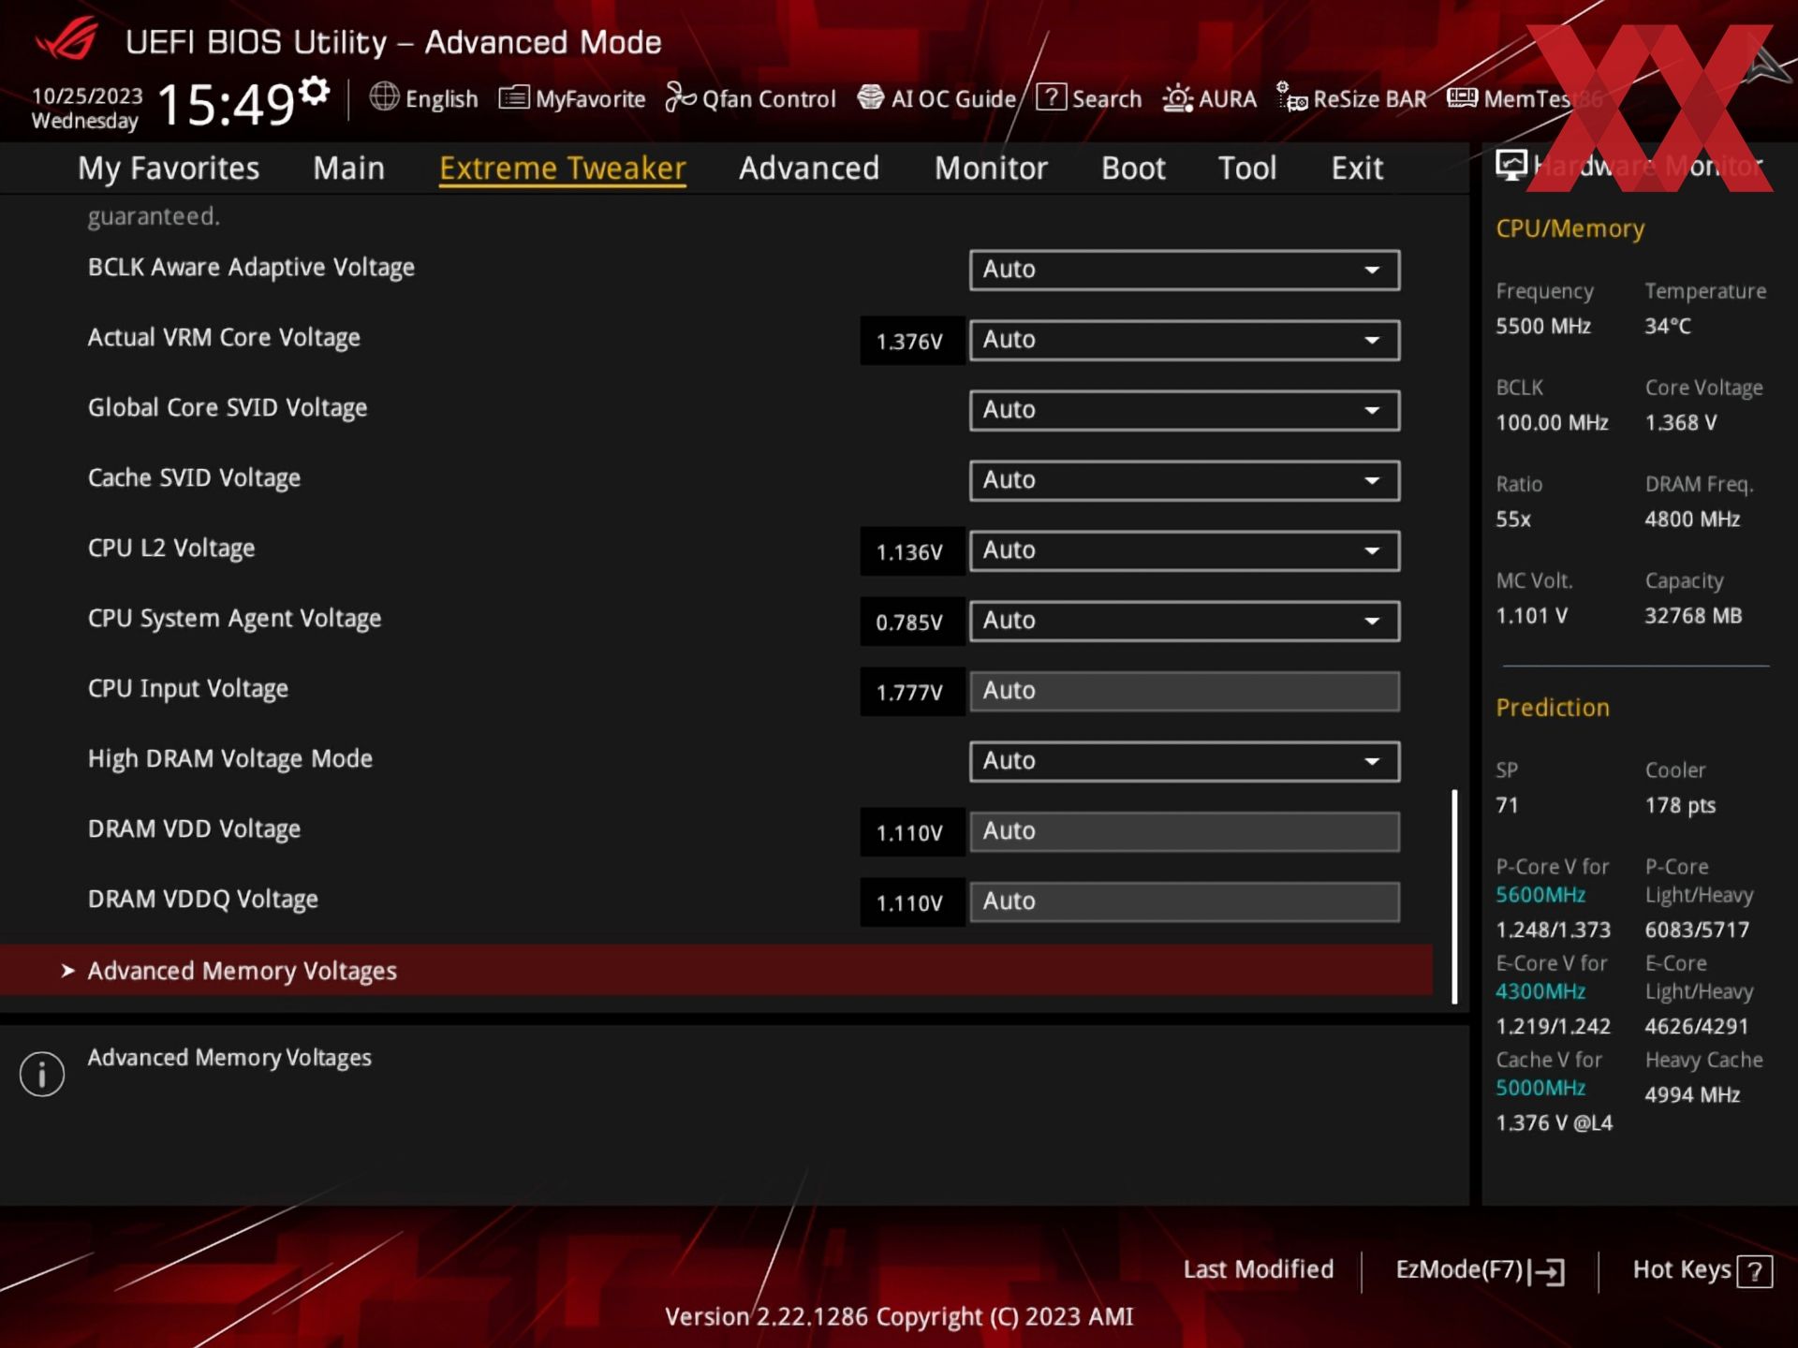The image size is (1798, 1348).
Task: Open CPU System Agent Voltage dropdown
Action: [1185, 621]
